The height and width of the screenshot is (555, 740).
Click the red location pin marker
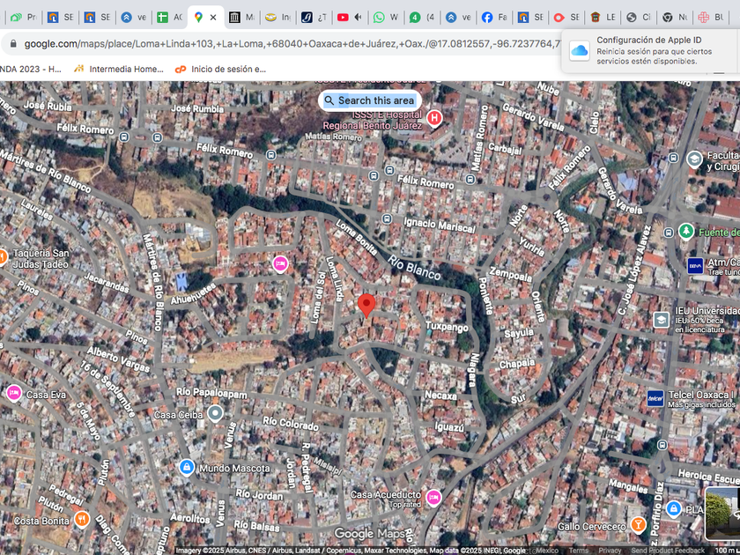tap(366, 305)
